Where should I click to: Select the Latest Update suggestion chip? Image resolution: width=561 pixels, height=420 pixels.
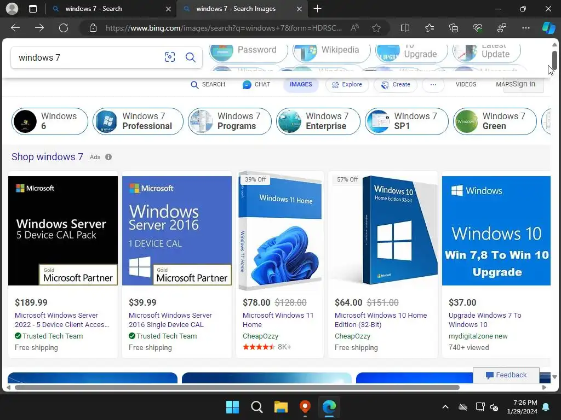coord(486,50)
